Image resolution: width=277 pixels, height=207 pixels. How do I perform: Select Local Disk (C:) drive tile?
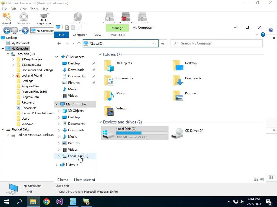[135, 133]
